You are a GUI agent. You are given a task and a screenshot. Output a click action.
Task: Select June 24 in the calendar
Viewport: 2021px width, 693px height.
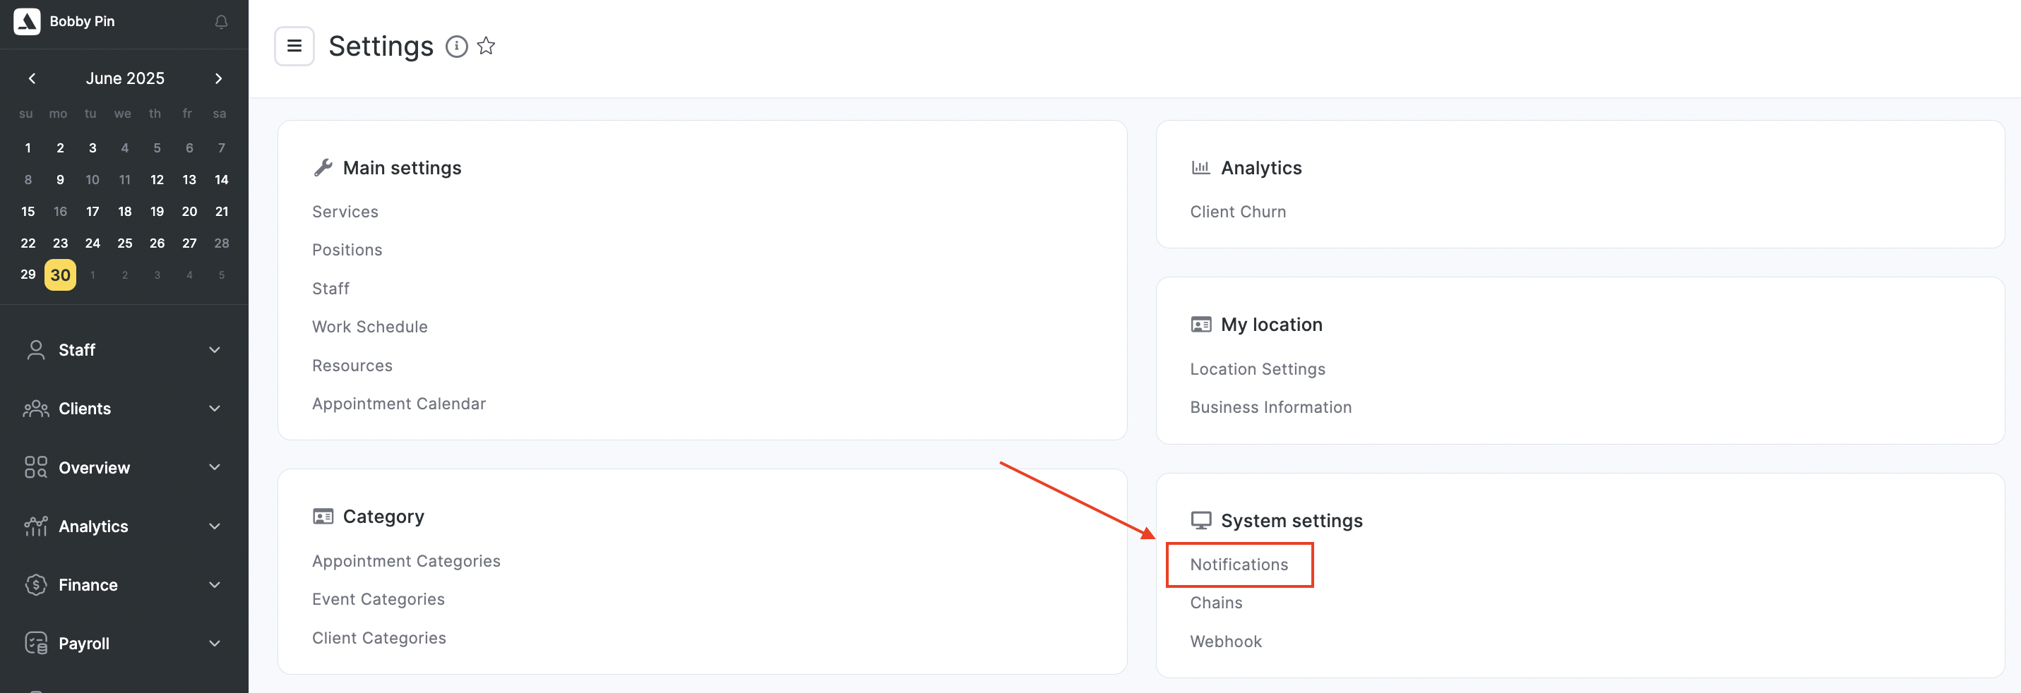93,243
